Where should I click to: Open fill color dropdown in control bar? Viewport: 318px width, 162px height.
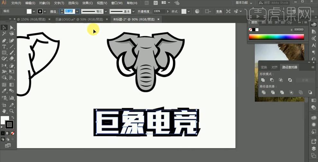point(34,12)
